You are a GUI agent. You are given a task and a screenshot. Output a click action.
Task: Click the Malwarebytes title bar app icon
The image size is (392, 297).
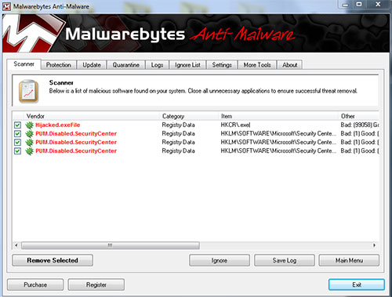(x=6, y=6)
